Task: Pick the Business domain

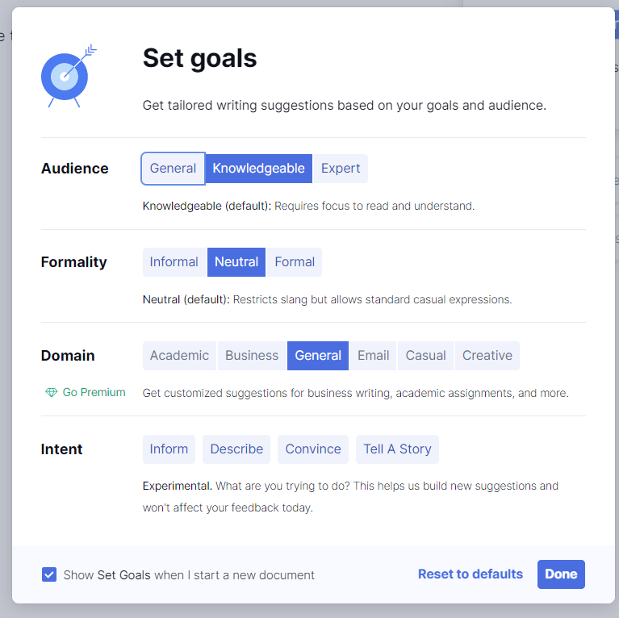Action: 252,356
